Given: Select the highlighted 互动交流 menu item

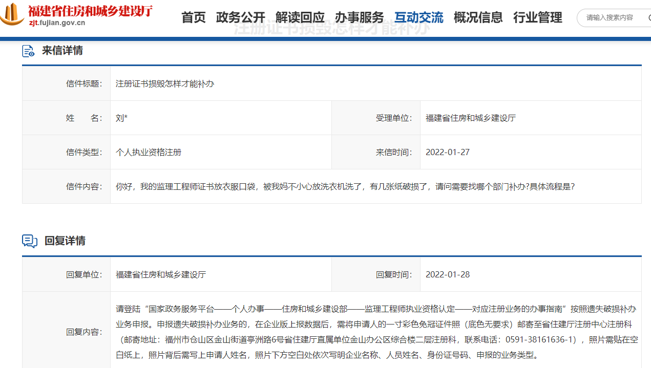Looking at the screenshot, I should click(418, 17).
